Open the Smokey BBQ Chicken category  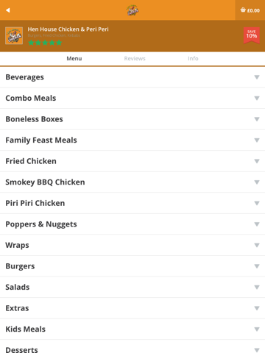point(132,182)
